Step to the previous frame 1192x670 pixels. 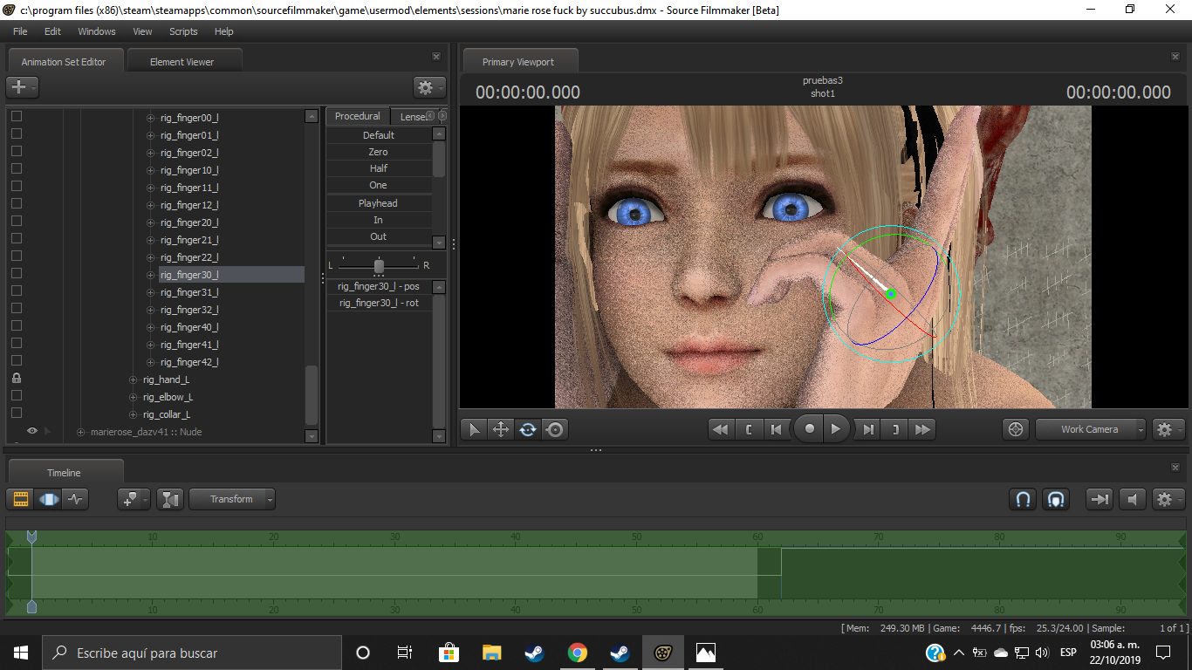pos(776,429)
